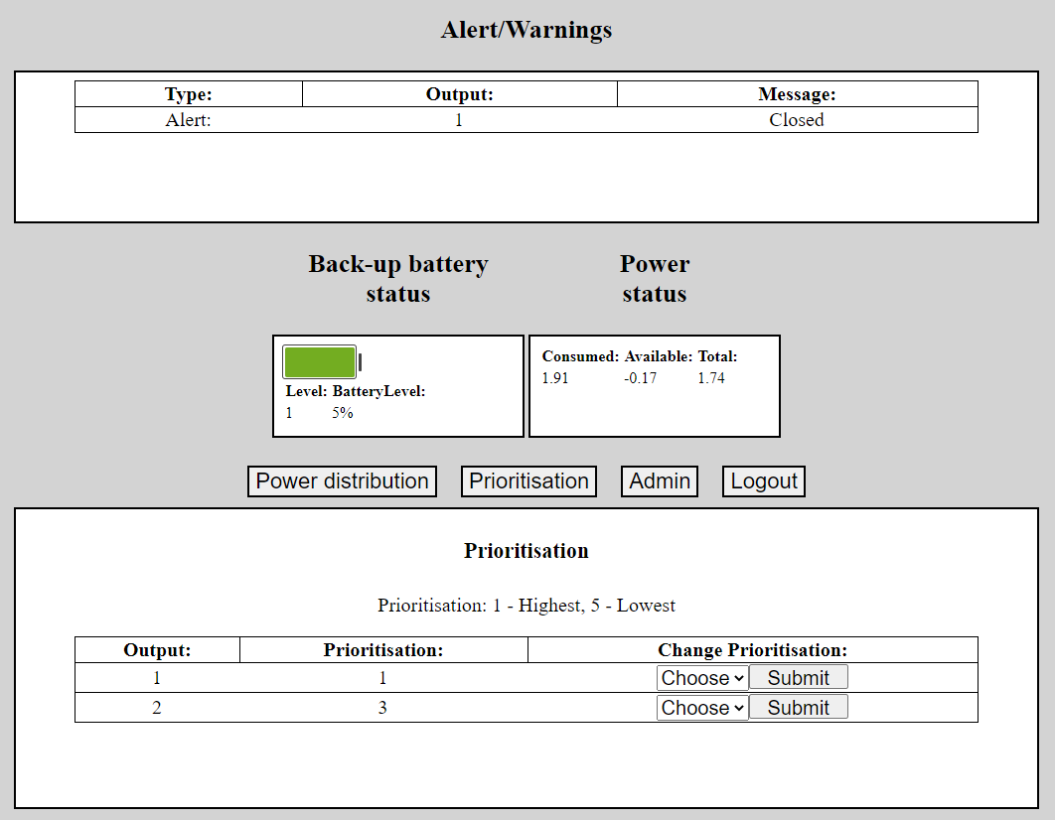Open the Power distribution page
Image resolution: width=1055 pixels, height=820 pixels.
tap(342, 481)
